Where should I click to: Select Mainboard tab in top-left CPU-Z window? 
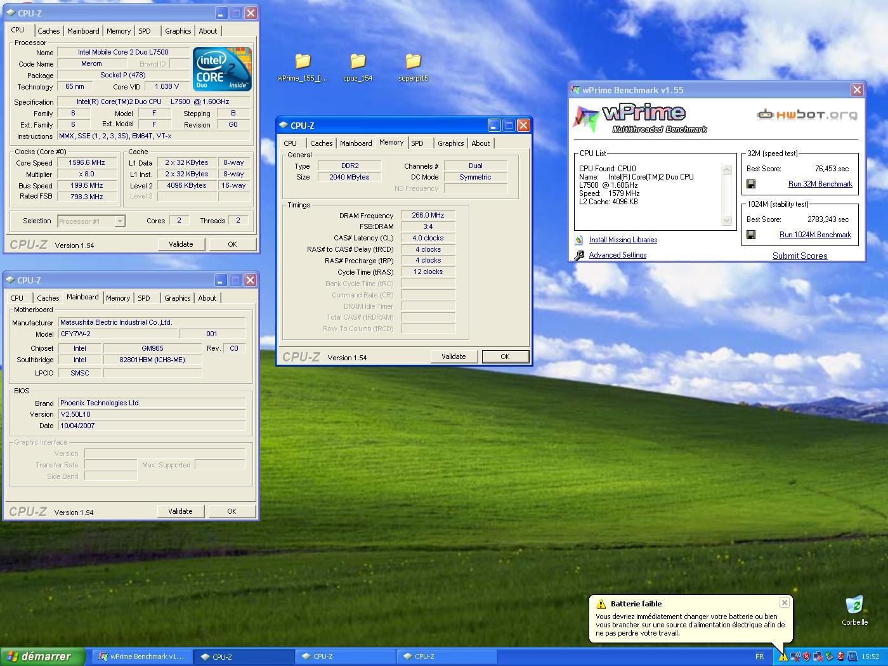tap(83, 30)
